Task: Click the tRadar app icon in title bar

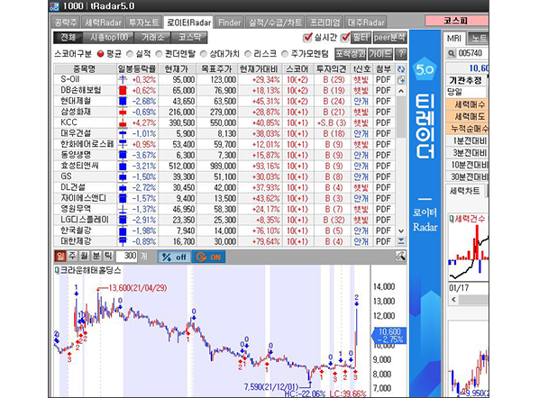Action: 54,6
